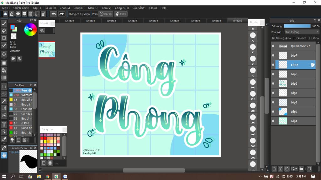Select the Text tool
The image size is (321, 180).
(4, 124)
